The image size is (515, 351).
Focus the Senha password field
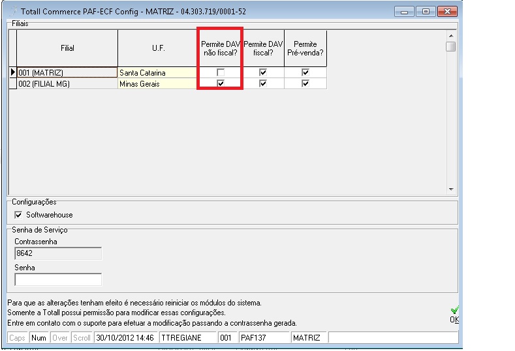pyautogui.click(x=58, y=279)
